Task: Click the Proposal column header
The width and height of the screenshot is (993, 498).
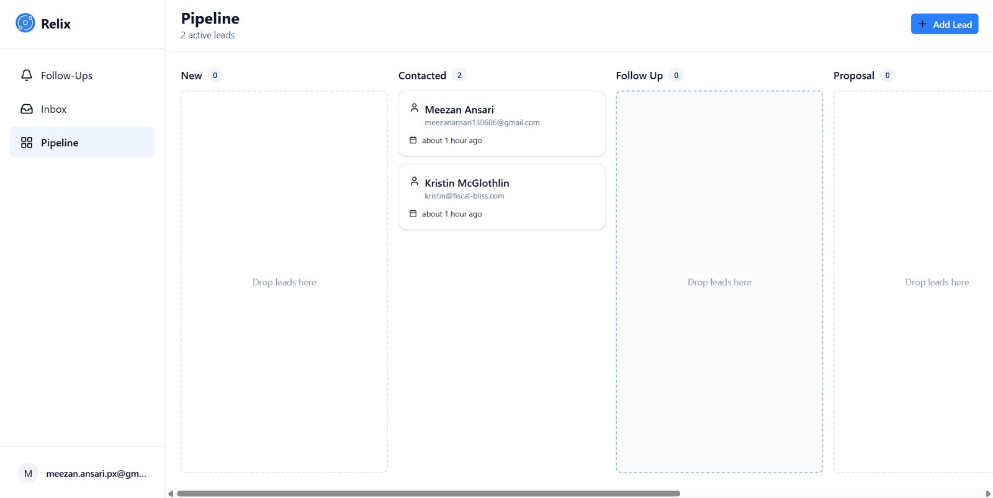Action: (854, 76)
